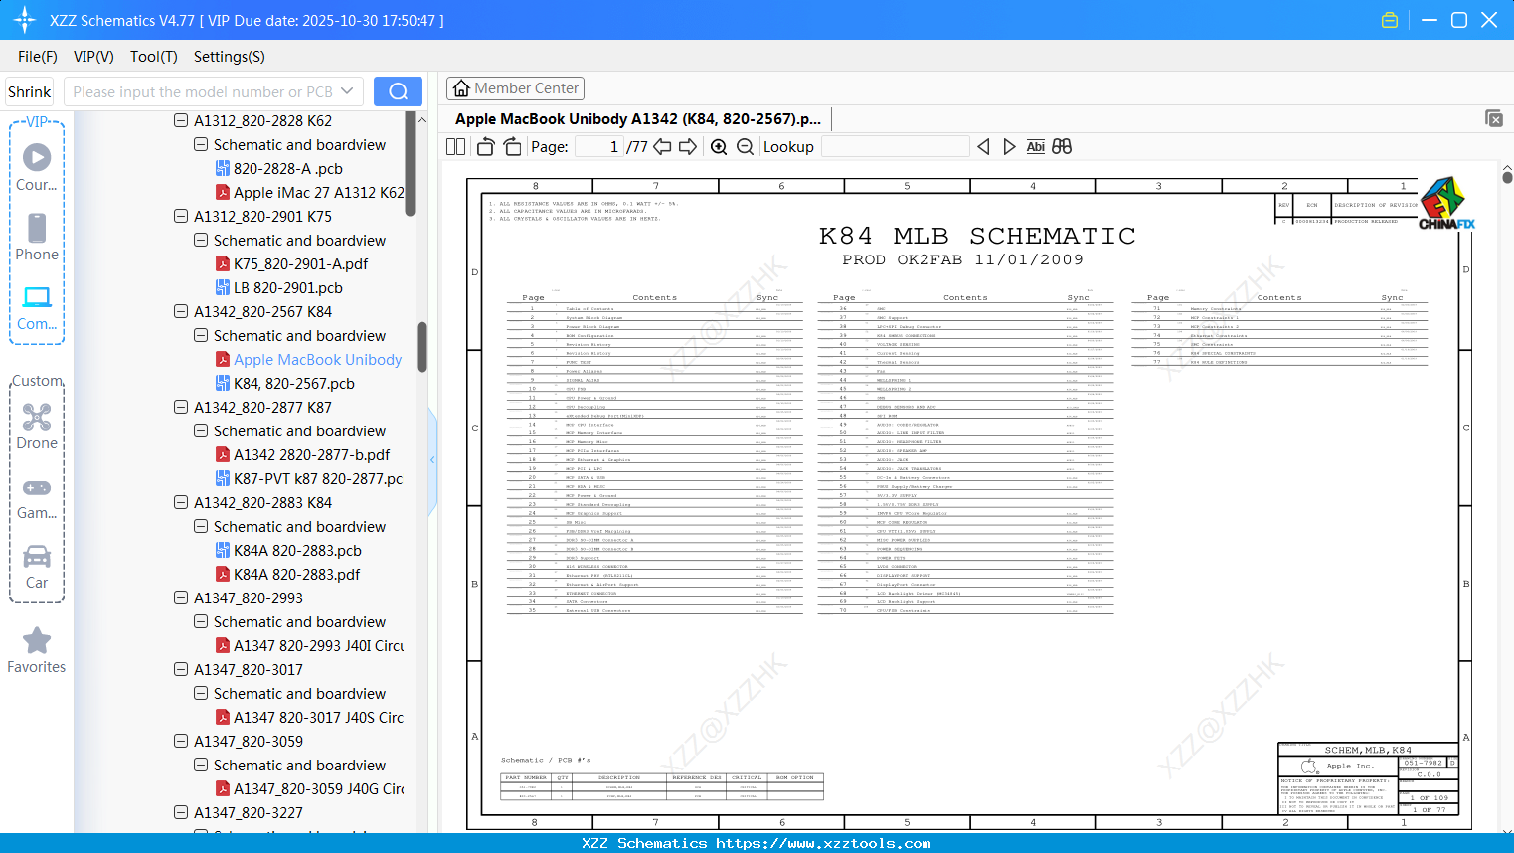The height and width of the screenshot is (853, 1514).
Task: Click the binoculars search icon
Action: pos(1062,146)
